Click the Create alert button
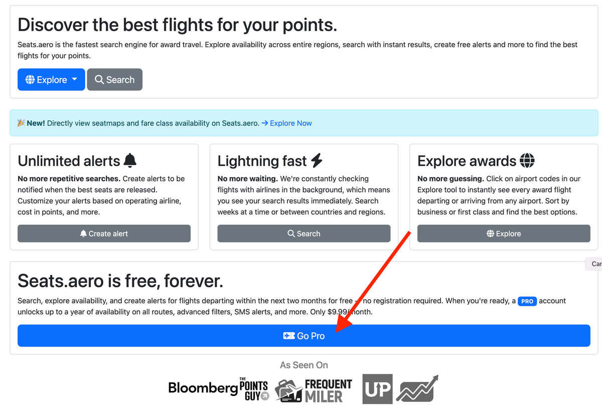The image size is (602, 405). point(104,234)
